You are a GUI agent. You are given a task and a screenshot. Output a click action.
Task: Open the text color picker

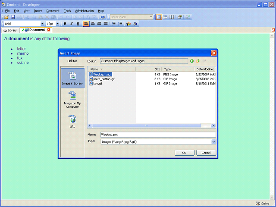pos(129,24)
